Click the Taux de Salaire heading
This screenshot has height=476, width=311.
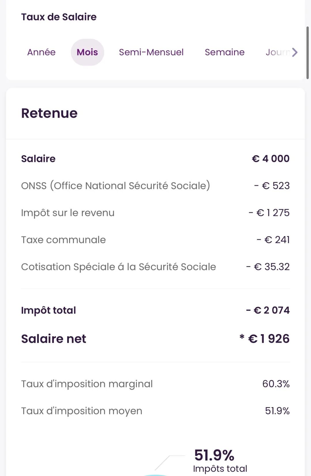click(x=59, y=17)
